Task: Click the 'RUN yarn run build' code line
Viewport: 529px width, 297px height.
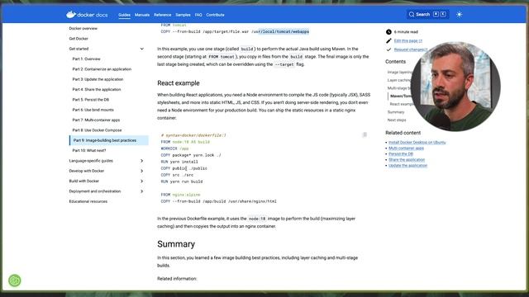Action: pos(182,181)
